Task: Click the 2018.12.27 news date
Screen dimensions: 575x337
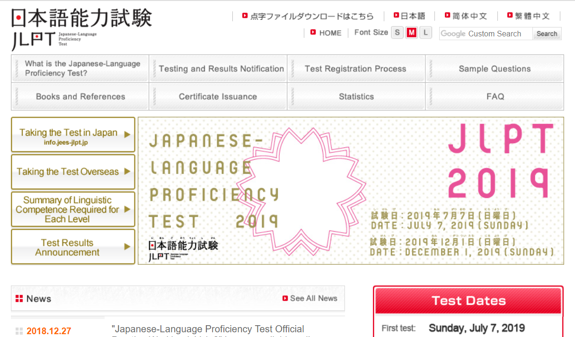Action: point(49,331)
